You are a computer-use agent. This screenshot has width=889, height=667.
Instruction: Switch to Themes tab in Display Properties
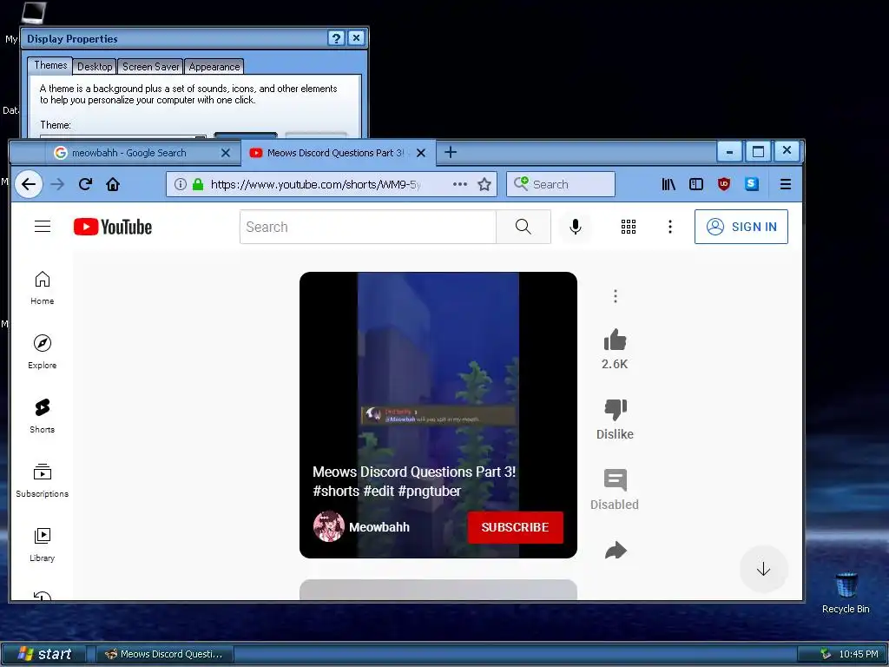click(50, 65)
